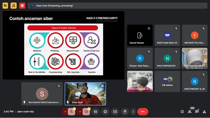Select the AM NADI Tmn Des... tile

195,35
